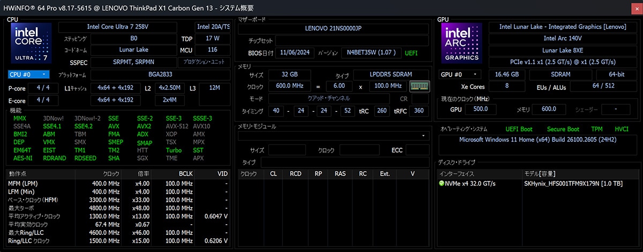643x252 pixels.
Task: Select the ベース・クロック (HFM) row
Action: point(119,200)
